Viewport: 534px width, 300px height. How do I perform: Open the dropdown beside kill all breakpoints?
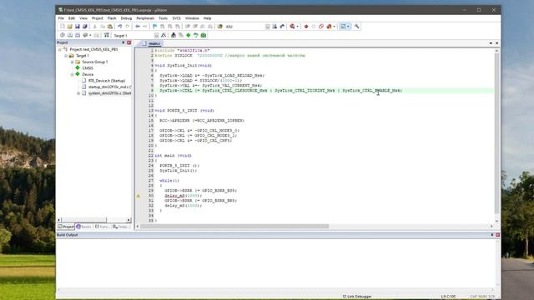(x=334, y=26)
